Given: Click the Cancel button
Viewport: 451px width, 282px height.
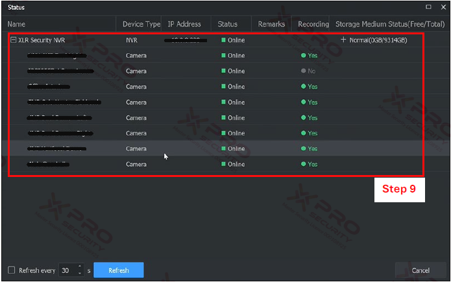Looking at the screenshot, I should pos(421,270).
